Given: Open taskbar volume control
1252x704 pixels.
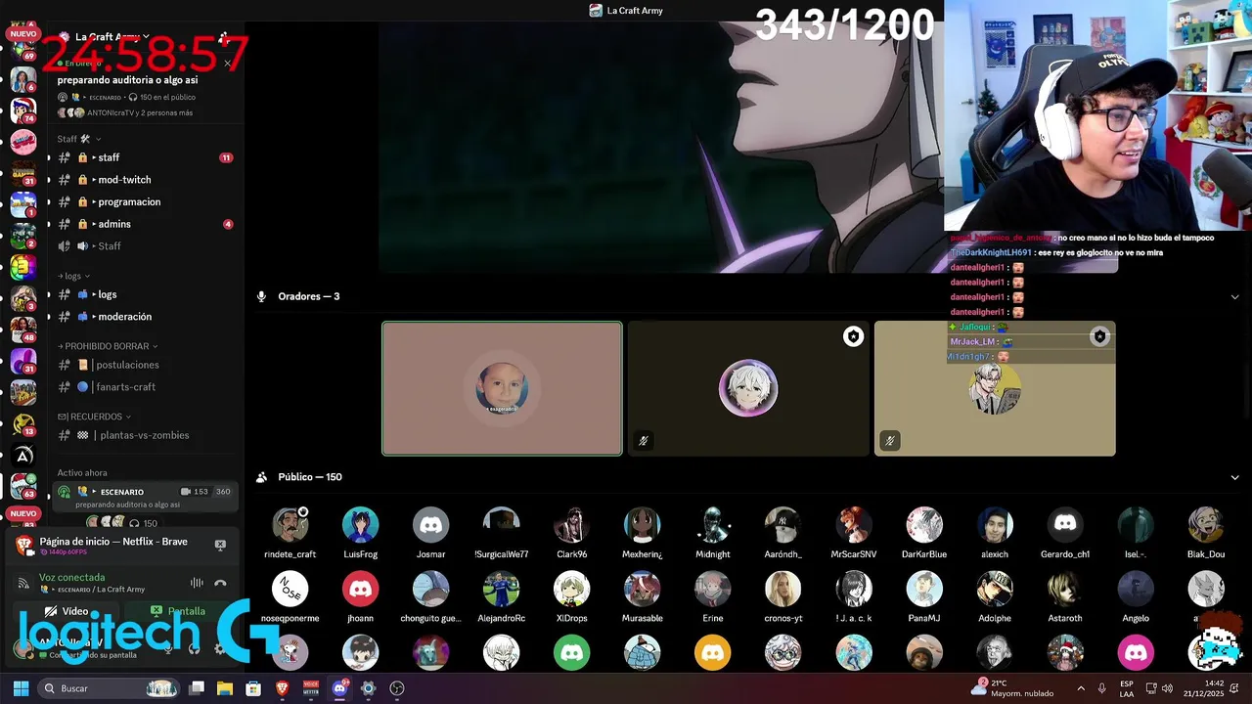Looking at the screenshot, I should (x=1167, y=688).
